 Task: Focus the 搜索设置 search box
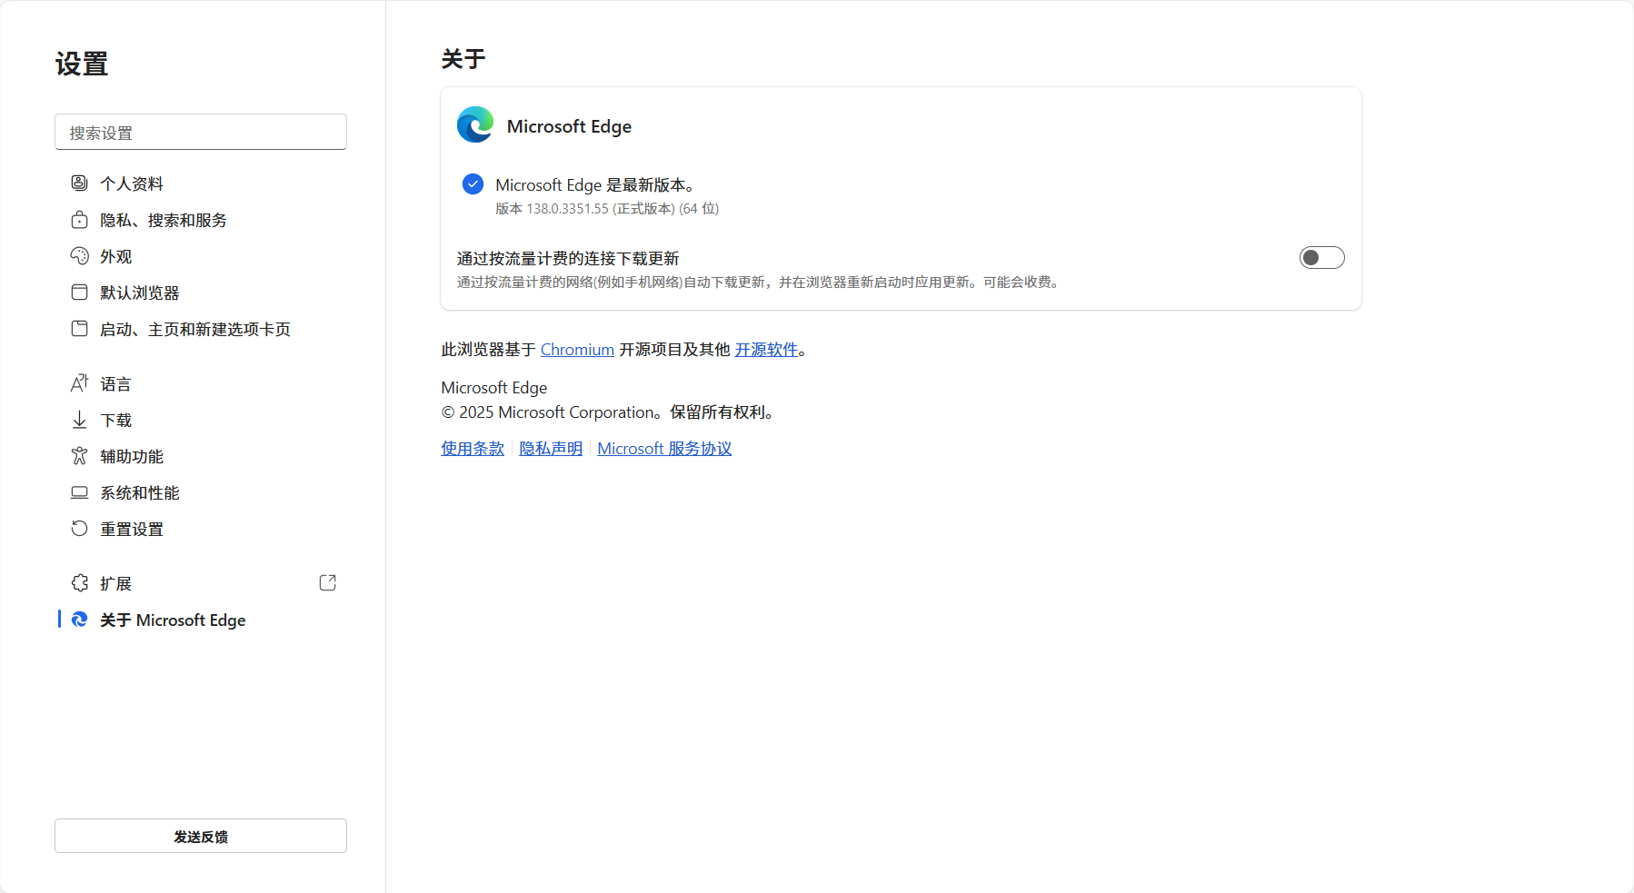(x=201, y=132)
